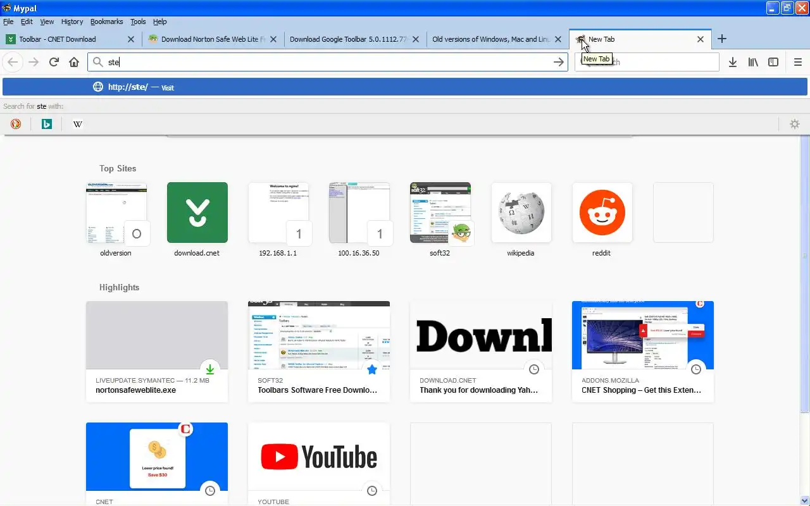The height and width of the screenshot is (506, 810).
Task: Click the Go arrow in address bar
Action: pos(558,62)
